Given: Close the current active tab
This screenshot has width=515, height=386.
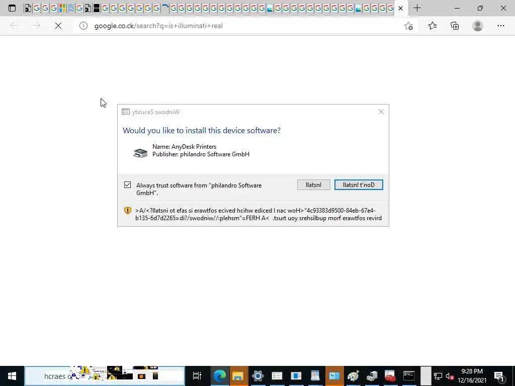Looking at the screenshot, I should (400, 9).
